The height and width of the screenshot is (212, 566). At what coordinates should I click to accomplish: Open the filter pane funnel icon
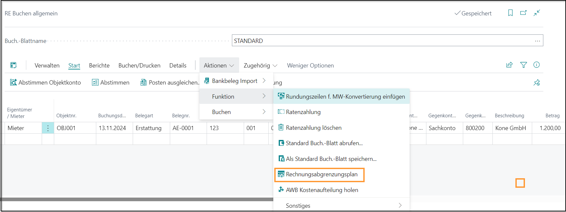click(x=523, y=65)
